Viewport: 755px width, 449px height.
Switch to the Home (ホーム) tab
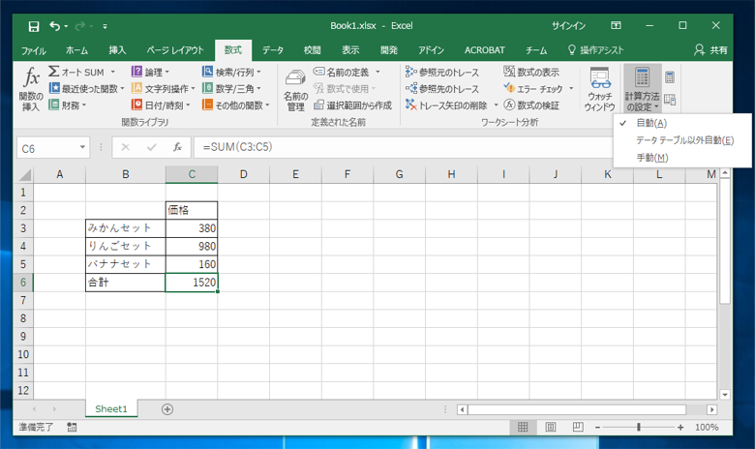coord(77,50)
